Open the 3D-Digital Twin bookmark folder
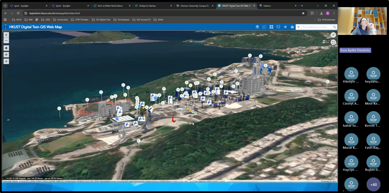 pyautogui.click(x=101, y=20)
